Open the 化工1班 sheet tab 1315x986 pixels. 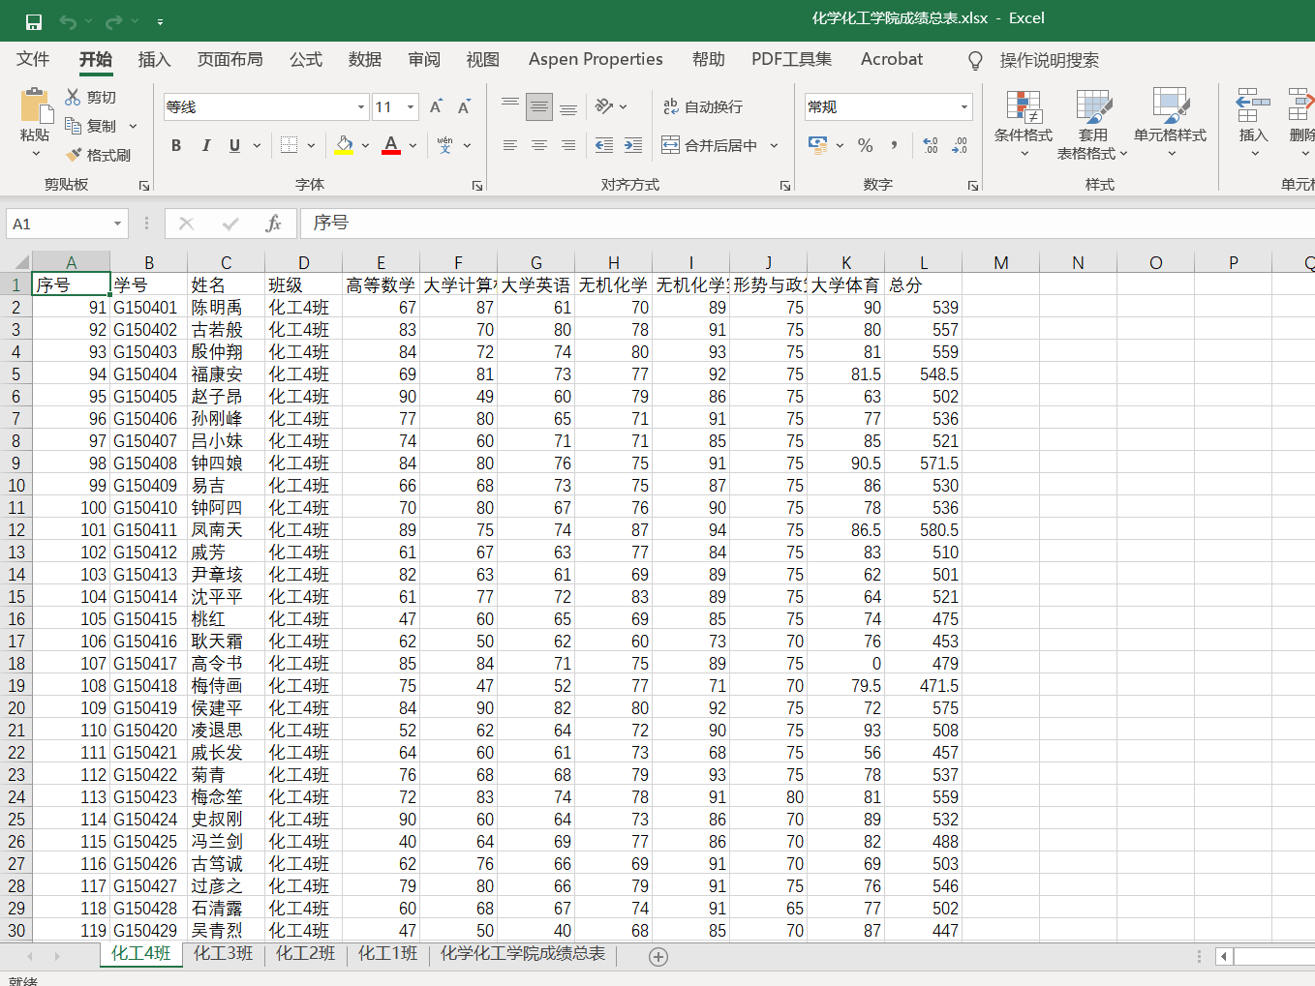[385, 953]
